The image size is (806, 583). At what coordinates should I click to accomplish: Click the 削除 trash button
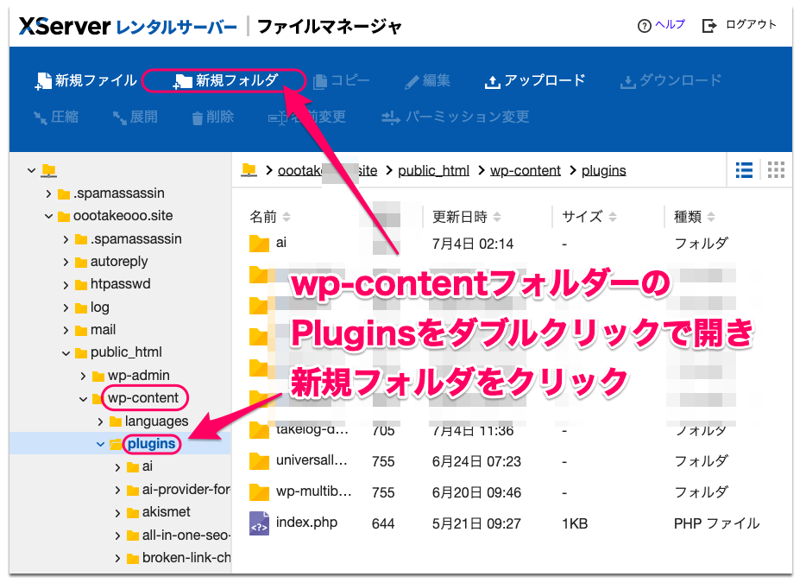tap(212, 117)
